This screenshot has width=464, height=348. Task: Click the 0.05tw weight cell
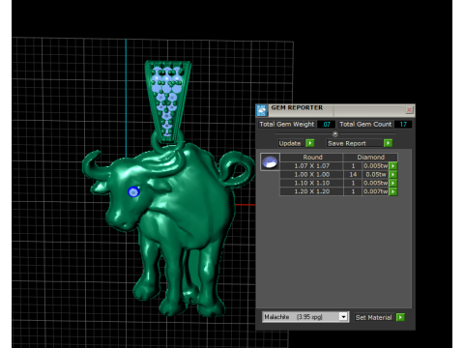click(376, 175)
